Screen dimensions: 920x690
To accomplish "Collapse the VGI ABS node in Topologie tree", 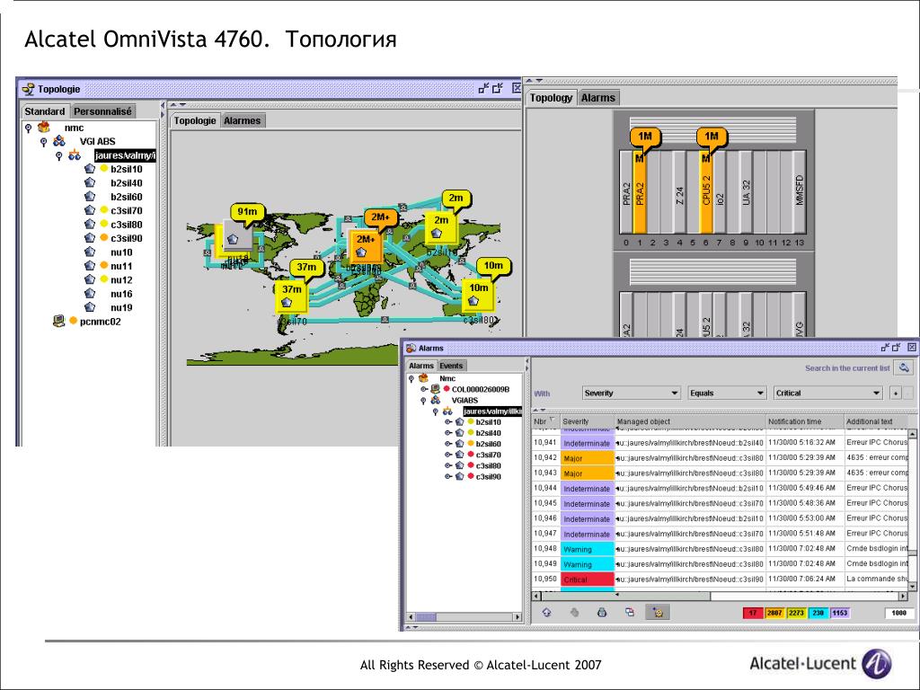I will click(43, 141).
